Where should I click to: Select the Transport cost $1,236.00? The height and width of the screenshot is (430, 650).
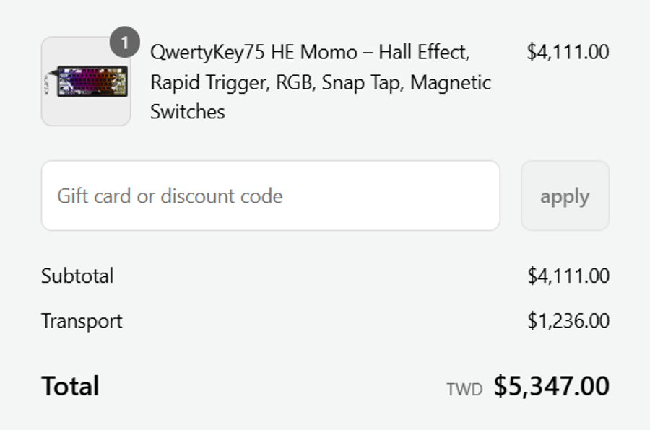click(x=568, y=320)
